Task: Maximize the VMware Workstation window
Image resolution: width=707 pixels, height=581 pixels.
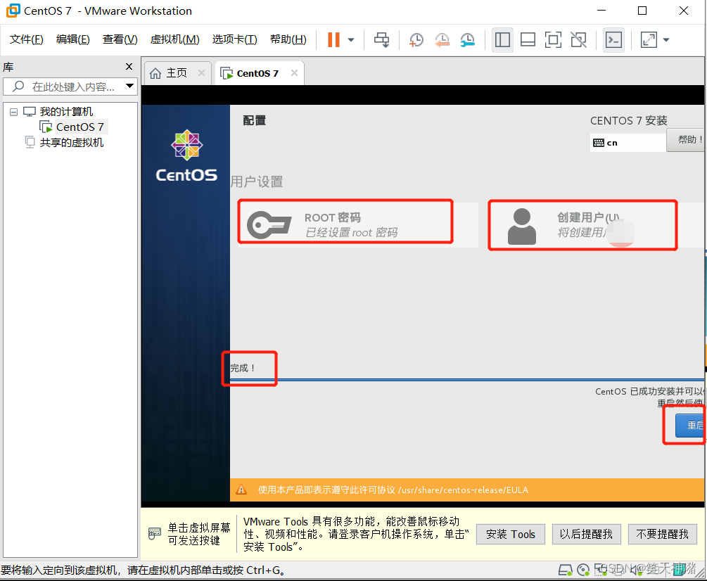Action: point(642,11)
